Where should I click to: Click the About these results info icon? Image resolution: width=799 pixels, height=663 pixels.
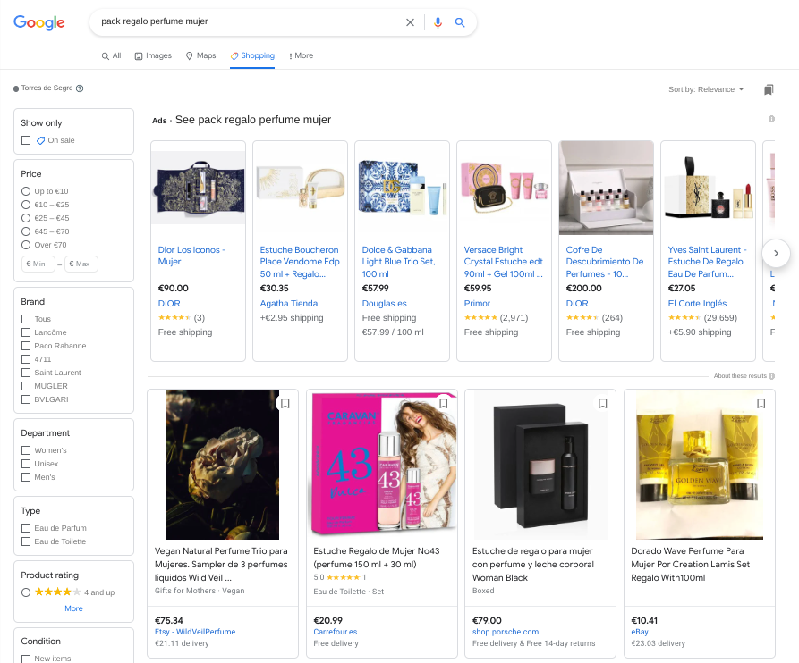tap(771, 376)
